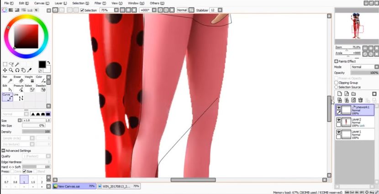The image size is (379, 194).
Task: Toggle the Selection checkbox in toolbar
Action: (x=82, y=10)
